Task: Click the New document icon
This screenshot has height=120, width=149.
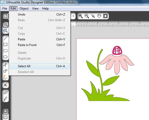Action: 5,16
